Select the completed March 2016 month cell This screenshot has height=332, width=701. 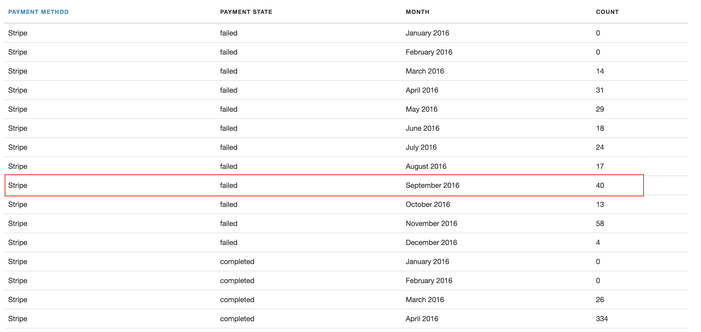[425, 300]
